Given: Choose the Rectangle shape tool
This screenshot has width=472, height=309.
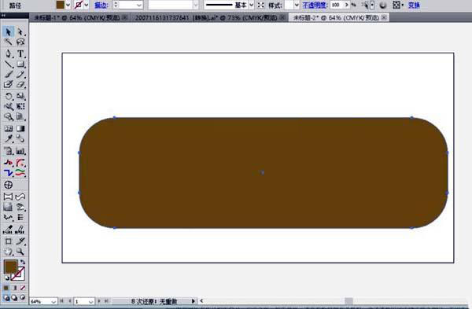Looking at the screenshot, I should point(20,64).
